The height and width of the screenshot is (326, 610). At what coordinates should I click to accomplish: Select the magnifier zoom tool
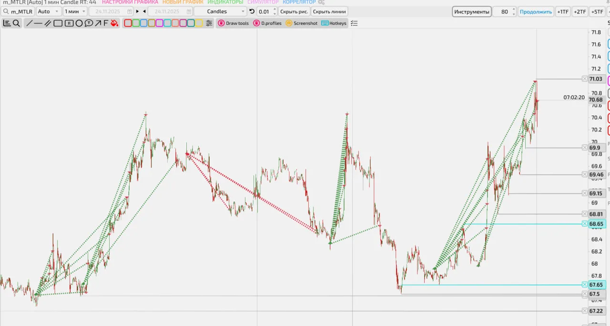16,23
